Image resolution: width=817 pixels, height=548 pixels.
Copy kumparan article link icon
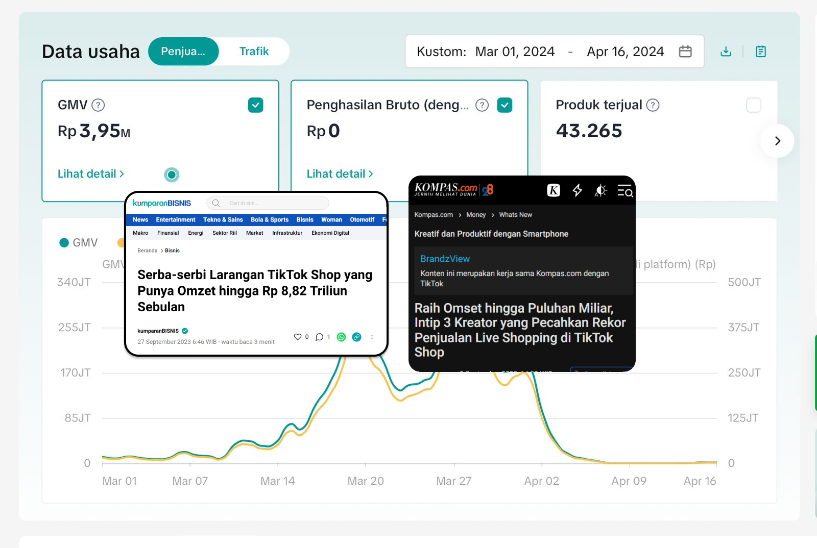tap(357, 337)
